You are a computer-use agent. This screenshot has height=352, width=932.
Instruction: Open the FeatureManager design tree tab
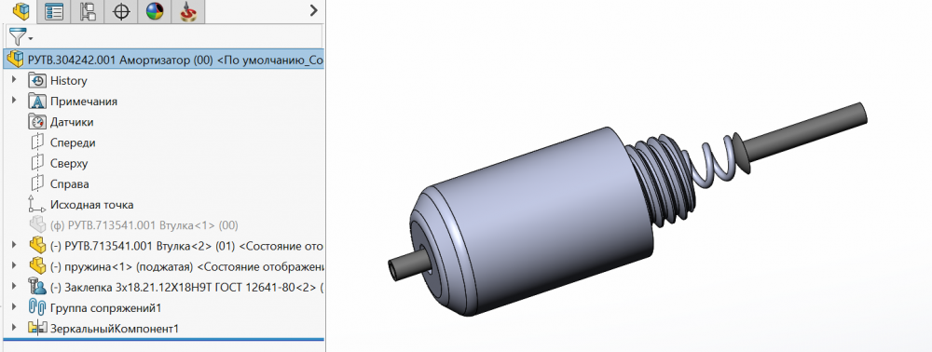pyautogui.click(x=21, y=11)
